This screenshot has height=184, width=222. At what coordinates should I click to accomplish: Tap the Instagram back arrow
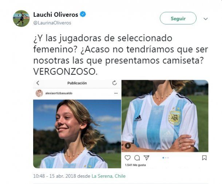pyautogui.click(x=38, y=83)
